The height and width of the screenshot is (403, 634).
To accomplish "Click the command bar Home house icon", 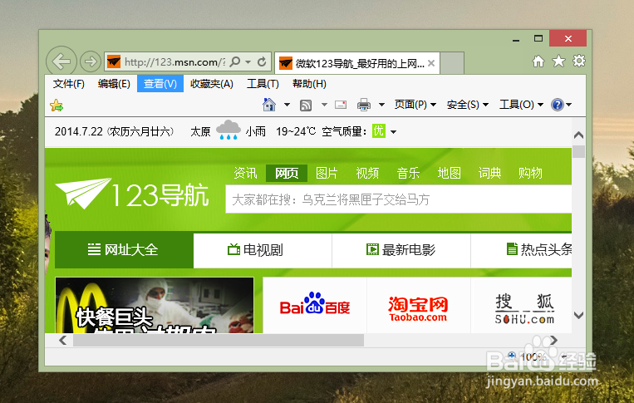I will [269, 105].
